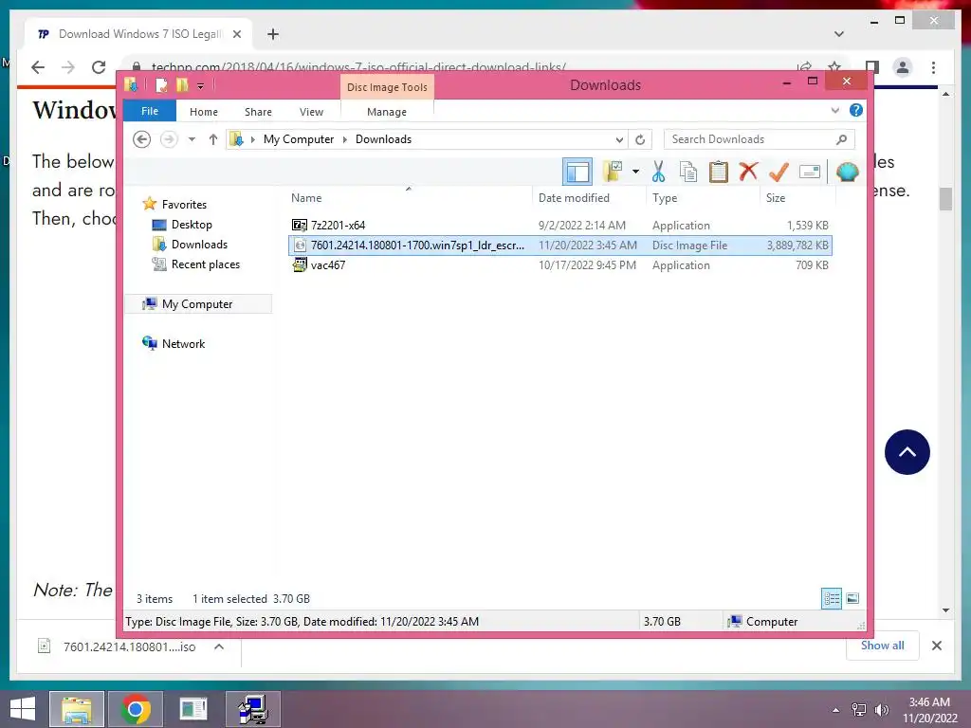Screen dimensions: 971x728
Task: Expand the folder options dropdown arrow
Action: point(635,172)
